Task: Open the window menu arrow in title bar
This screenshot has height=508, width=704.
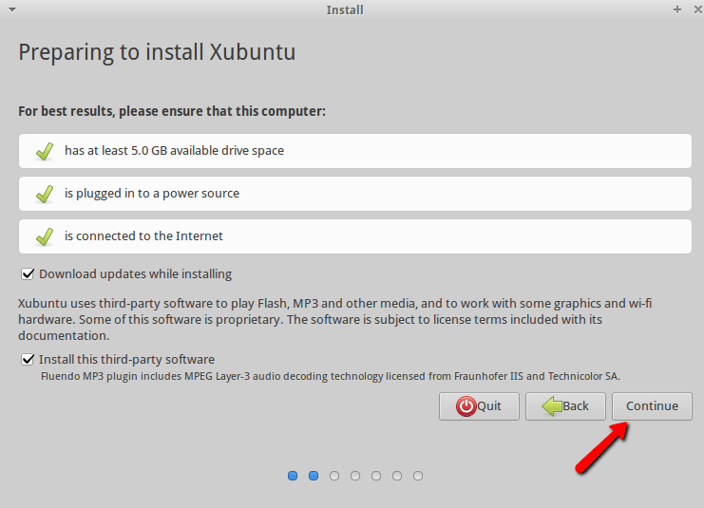Action: point(12,9)
